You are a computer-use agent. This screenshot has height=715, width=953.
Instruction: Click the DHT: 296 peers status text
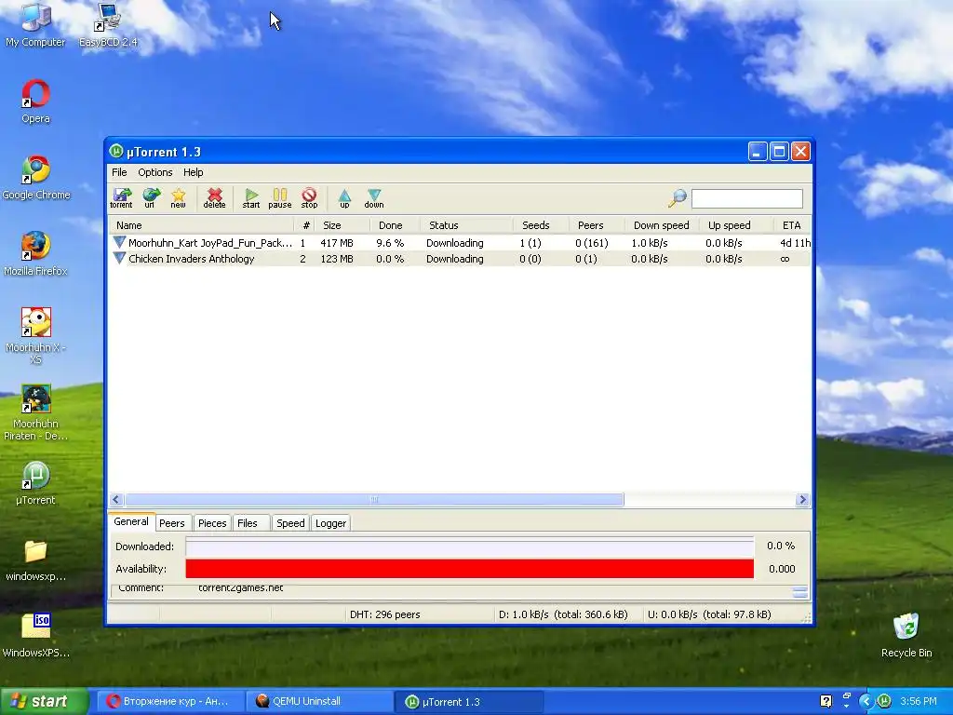click(x=384, y=614)
